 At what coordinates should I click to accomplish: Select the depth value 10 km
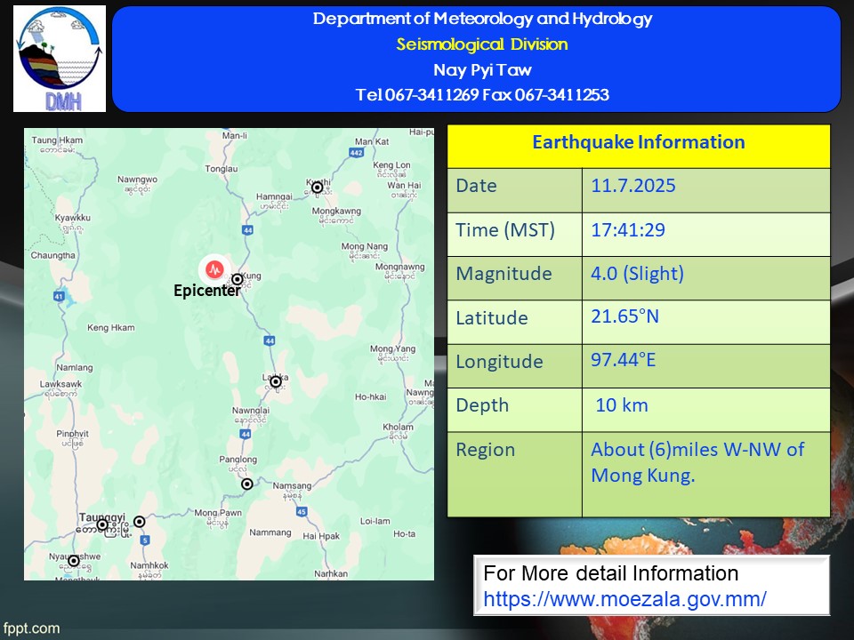[622, 405]
